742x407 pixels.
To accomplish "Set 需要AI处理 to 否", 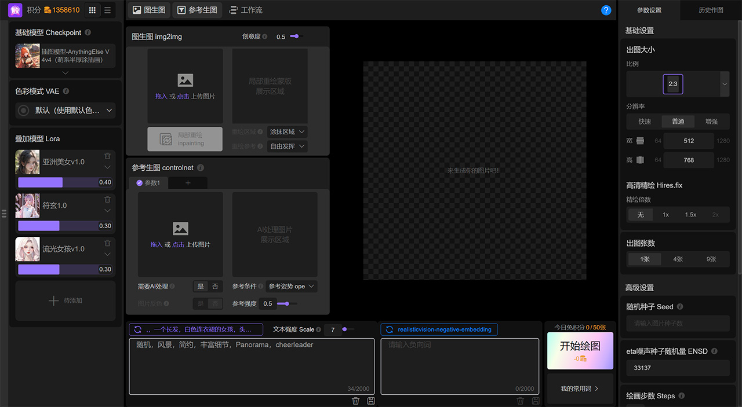I will [x=215, y=287].
